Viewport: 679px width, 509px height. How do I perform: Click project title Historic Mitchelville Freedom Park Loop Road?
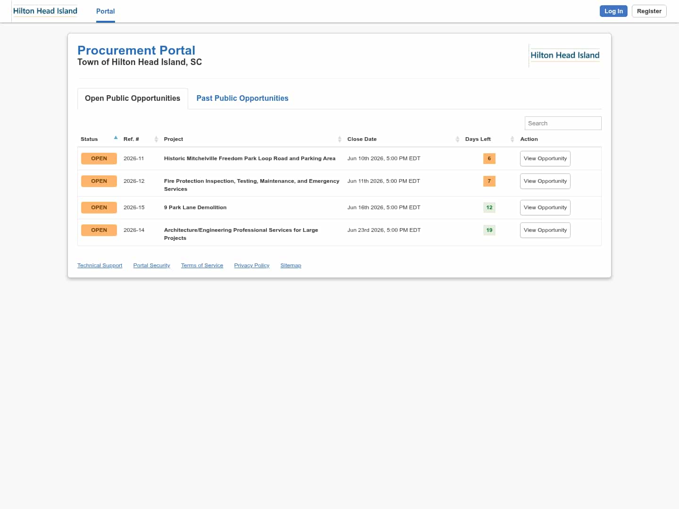click(x=249, y=158)
